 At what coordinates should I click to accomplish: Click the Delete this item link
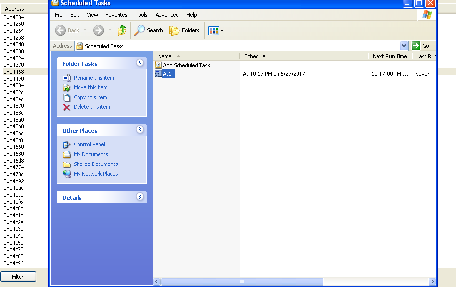coord(92,107)
